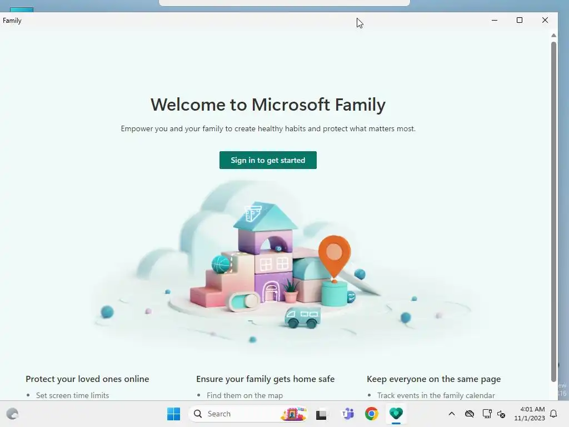Close the Family window
569x427 pixels.
(545, 21)
